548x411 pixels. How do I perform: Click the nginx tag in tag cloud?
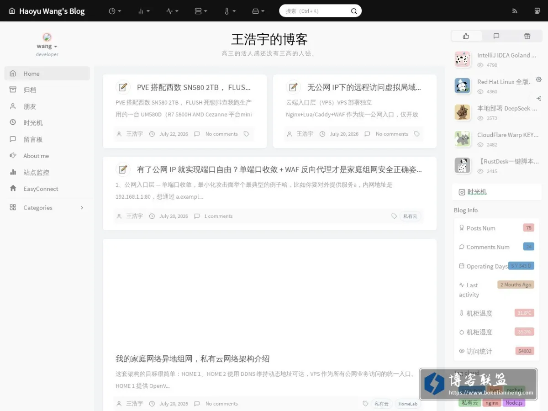coord(492,403)
